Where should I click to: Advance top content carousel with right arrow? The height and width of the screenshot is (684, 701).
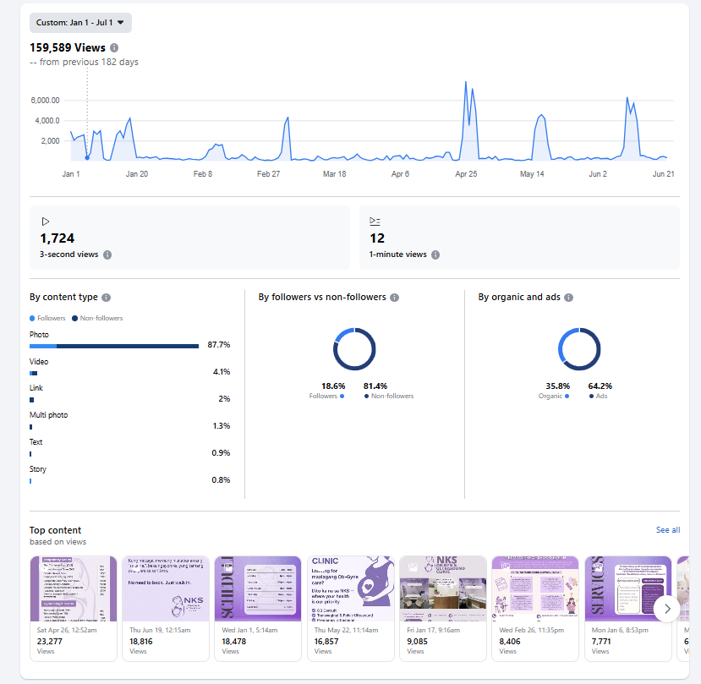[x=667, y=609]
